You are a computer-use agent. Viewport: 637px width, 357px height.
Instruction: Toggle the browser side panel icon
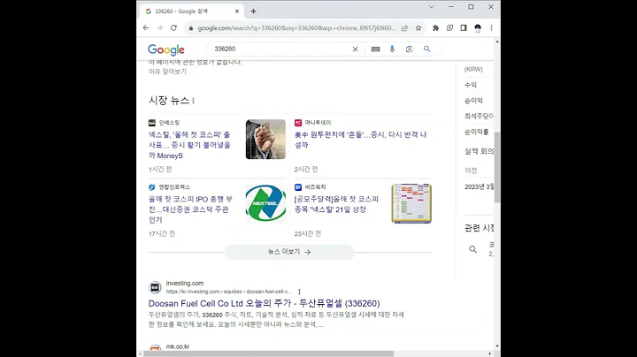pyautogui.click(x=464, y=28)
